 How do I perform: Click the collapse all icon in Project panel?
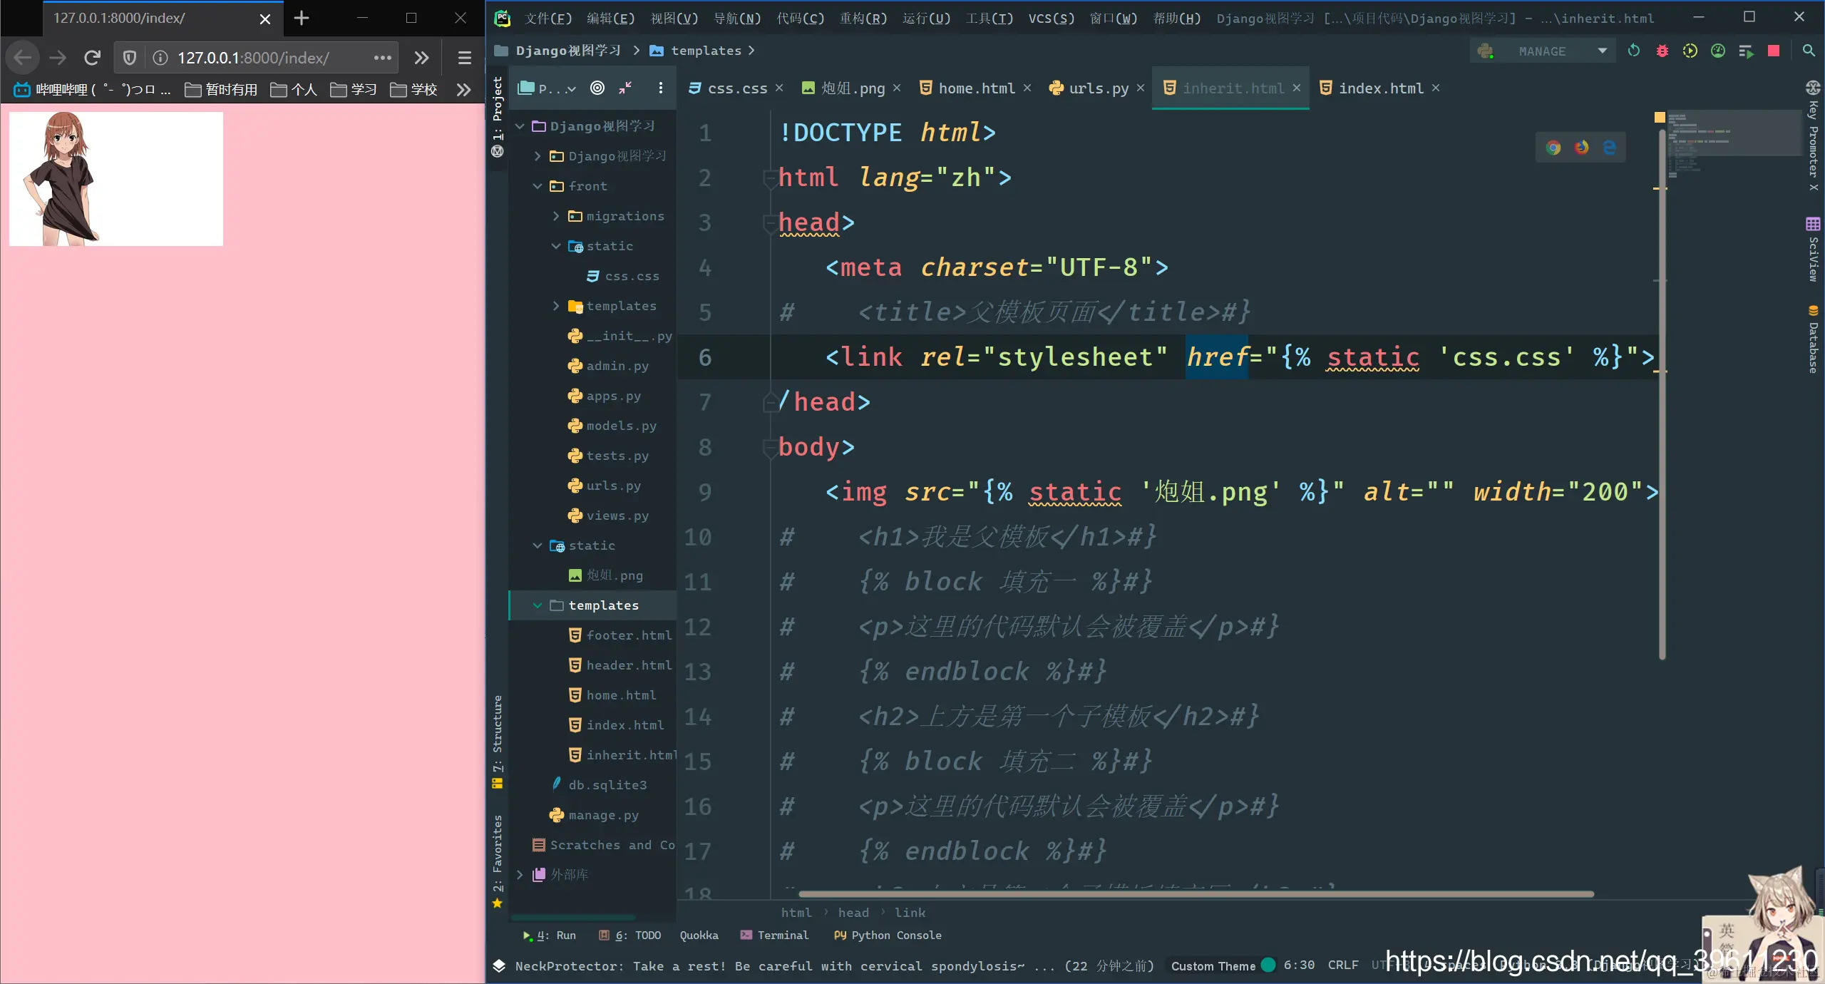coord(625,88)
